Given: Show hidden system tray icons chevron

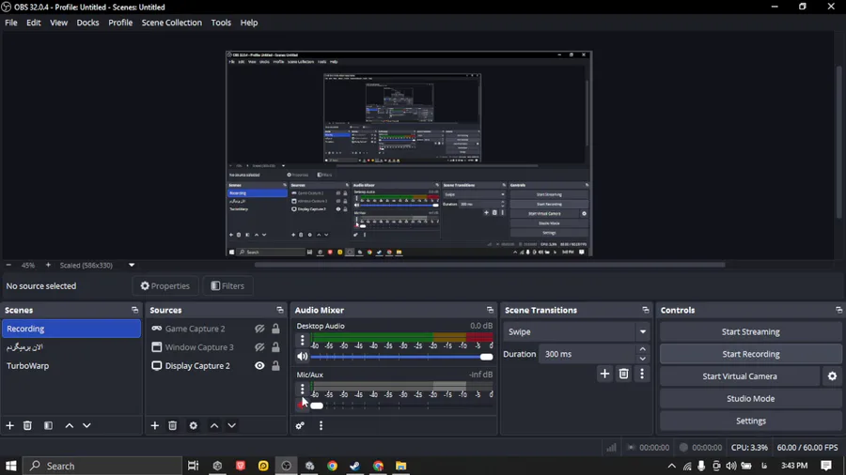Looking at the screenshot, I should click(x=672, y=466).
